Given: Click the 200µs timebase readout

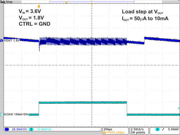Looking at the screenshot, I should point(108,129).
